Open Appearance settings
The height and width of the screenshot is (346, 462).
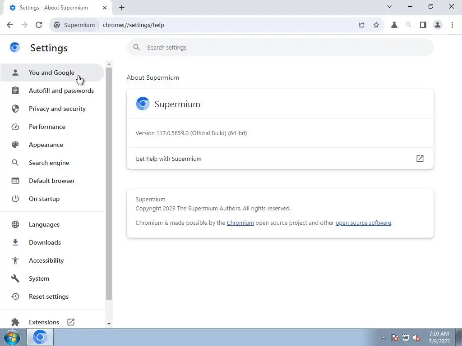52,145
